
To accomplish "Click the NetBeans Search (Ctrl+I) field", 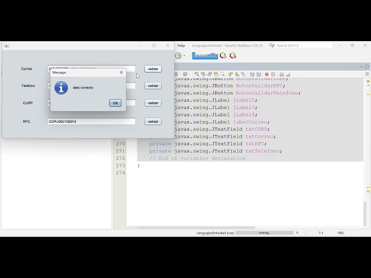I will pos(304,45).
